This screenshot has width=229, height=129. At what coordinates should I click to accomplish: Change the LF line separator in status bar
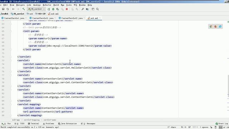coord(189,127)
